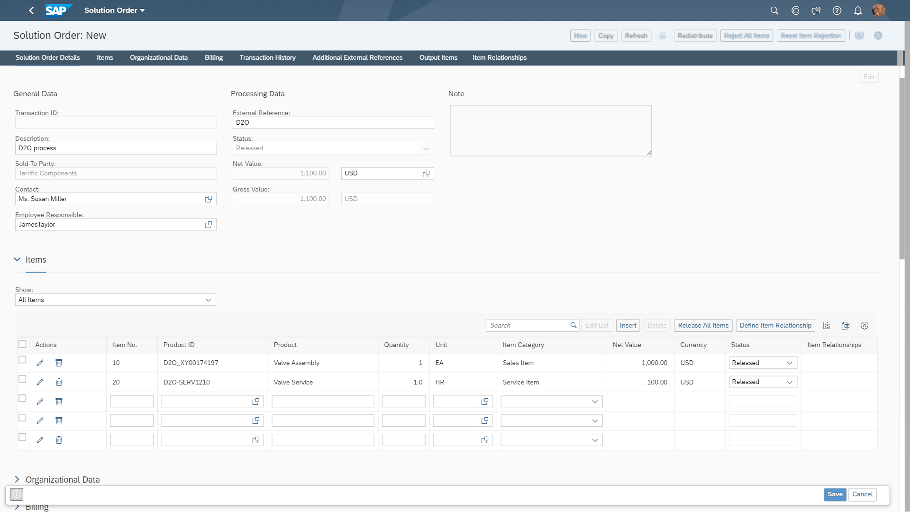910x512 pixels.
Task: Open value help for Employee Responsible field
Action: pyautogui.click(x=209, y=225)
